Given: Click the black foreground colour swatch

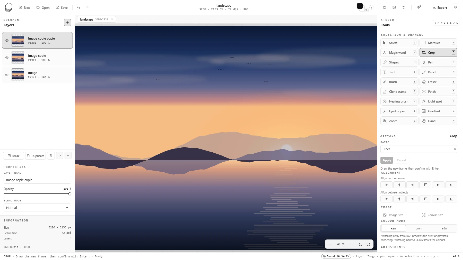Looking at the screenshot, I should point(360,6).
